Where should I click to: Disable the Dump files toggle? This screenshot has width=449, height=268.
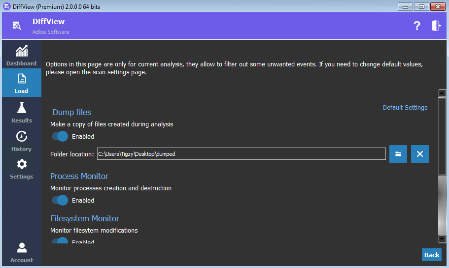tap(60, 136)
